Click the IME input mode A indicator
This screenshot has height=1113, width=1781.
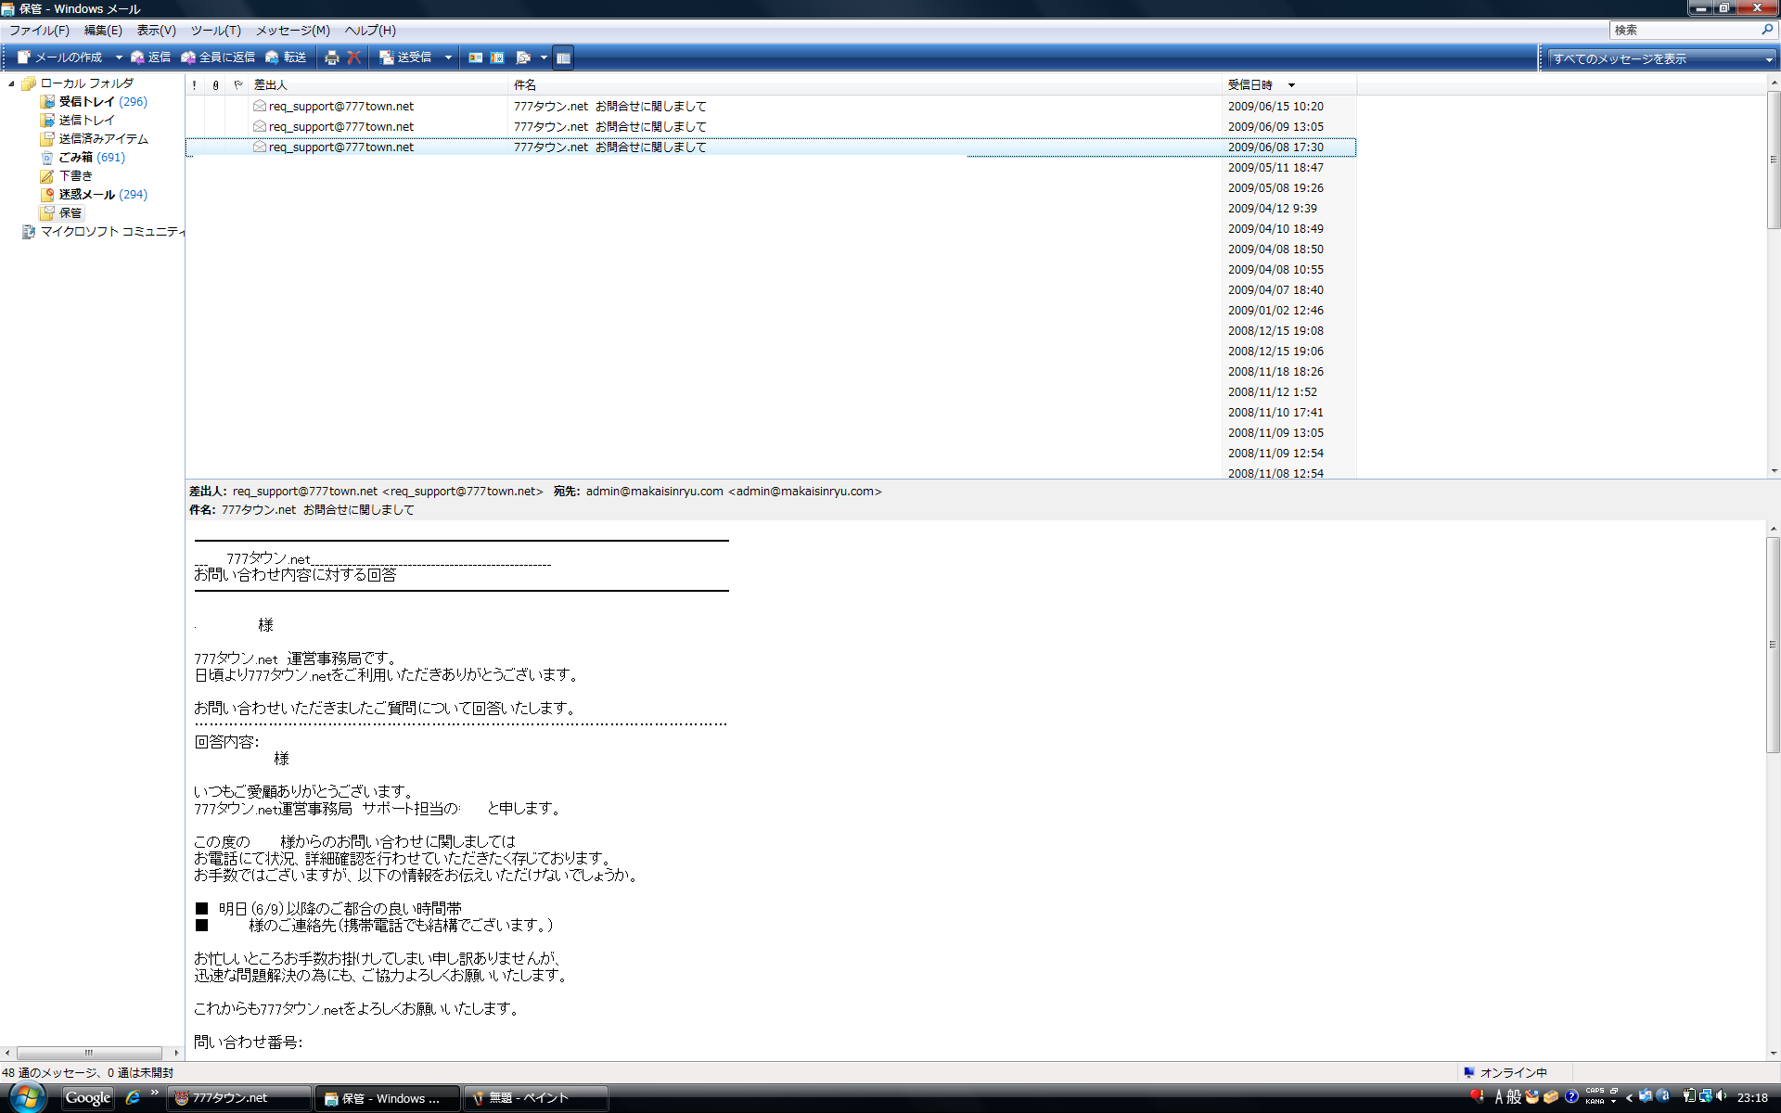1498,1097
